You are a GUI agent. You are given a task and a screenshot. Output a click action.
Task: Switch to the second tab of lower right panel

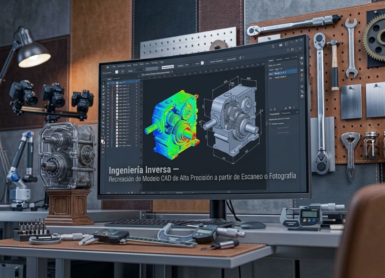coord(286,113)
